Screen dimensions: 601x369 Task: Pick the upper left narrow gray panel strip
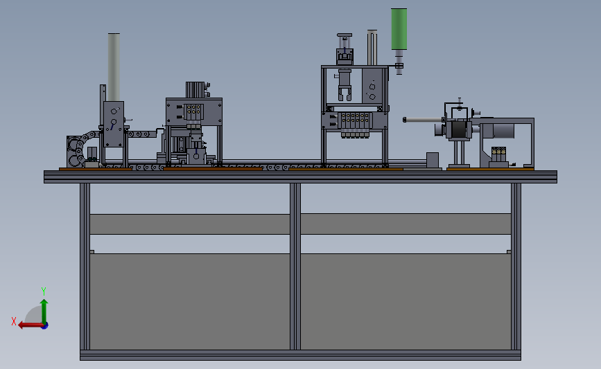pyautogui.click(x=190, y=224)
